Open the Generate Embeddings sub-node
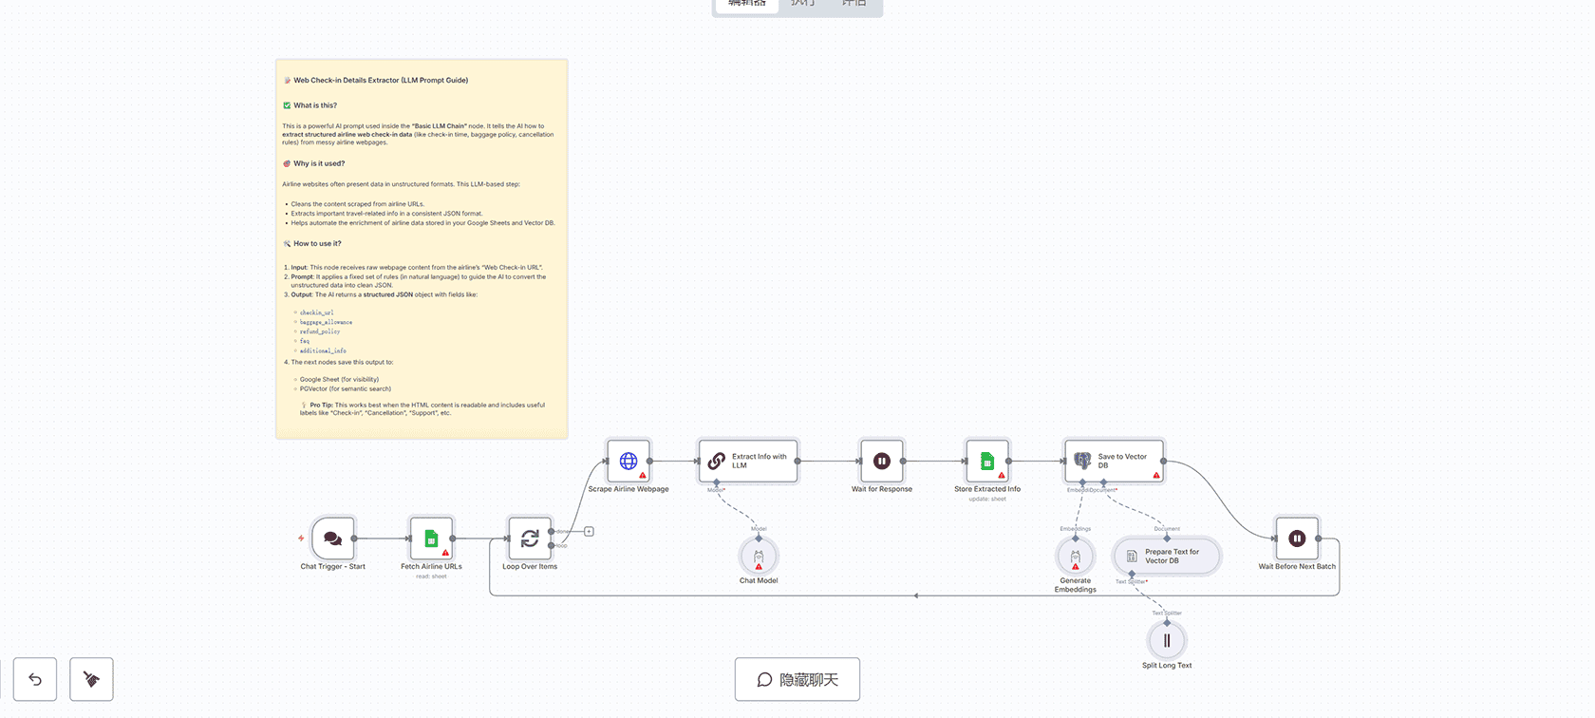This screenshot has height=718, width=1595. (1075, 557)
